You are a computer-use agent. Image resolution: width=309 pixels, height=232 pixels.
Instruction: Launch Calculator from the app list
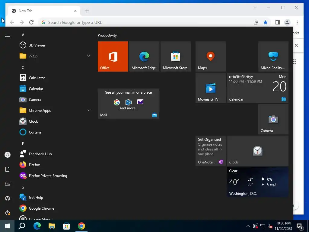(55, 78)
